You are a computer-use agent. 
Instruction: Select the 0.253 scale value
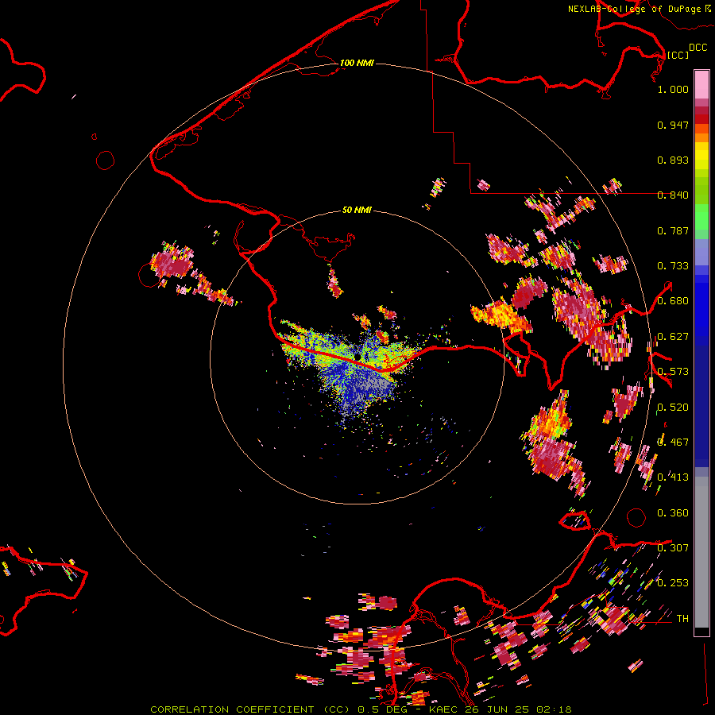pos(673,583)
